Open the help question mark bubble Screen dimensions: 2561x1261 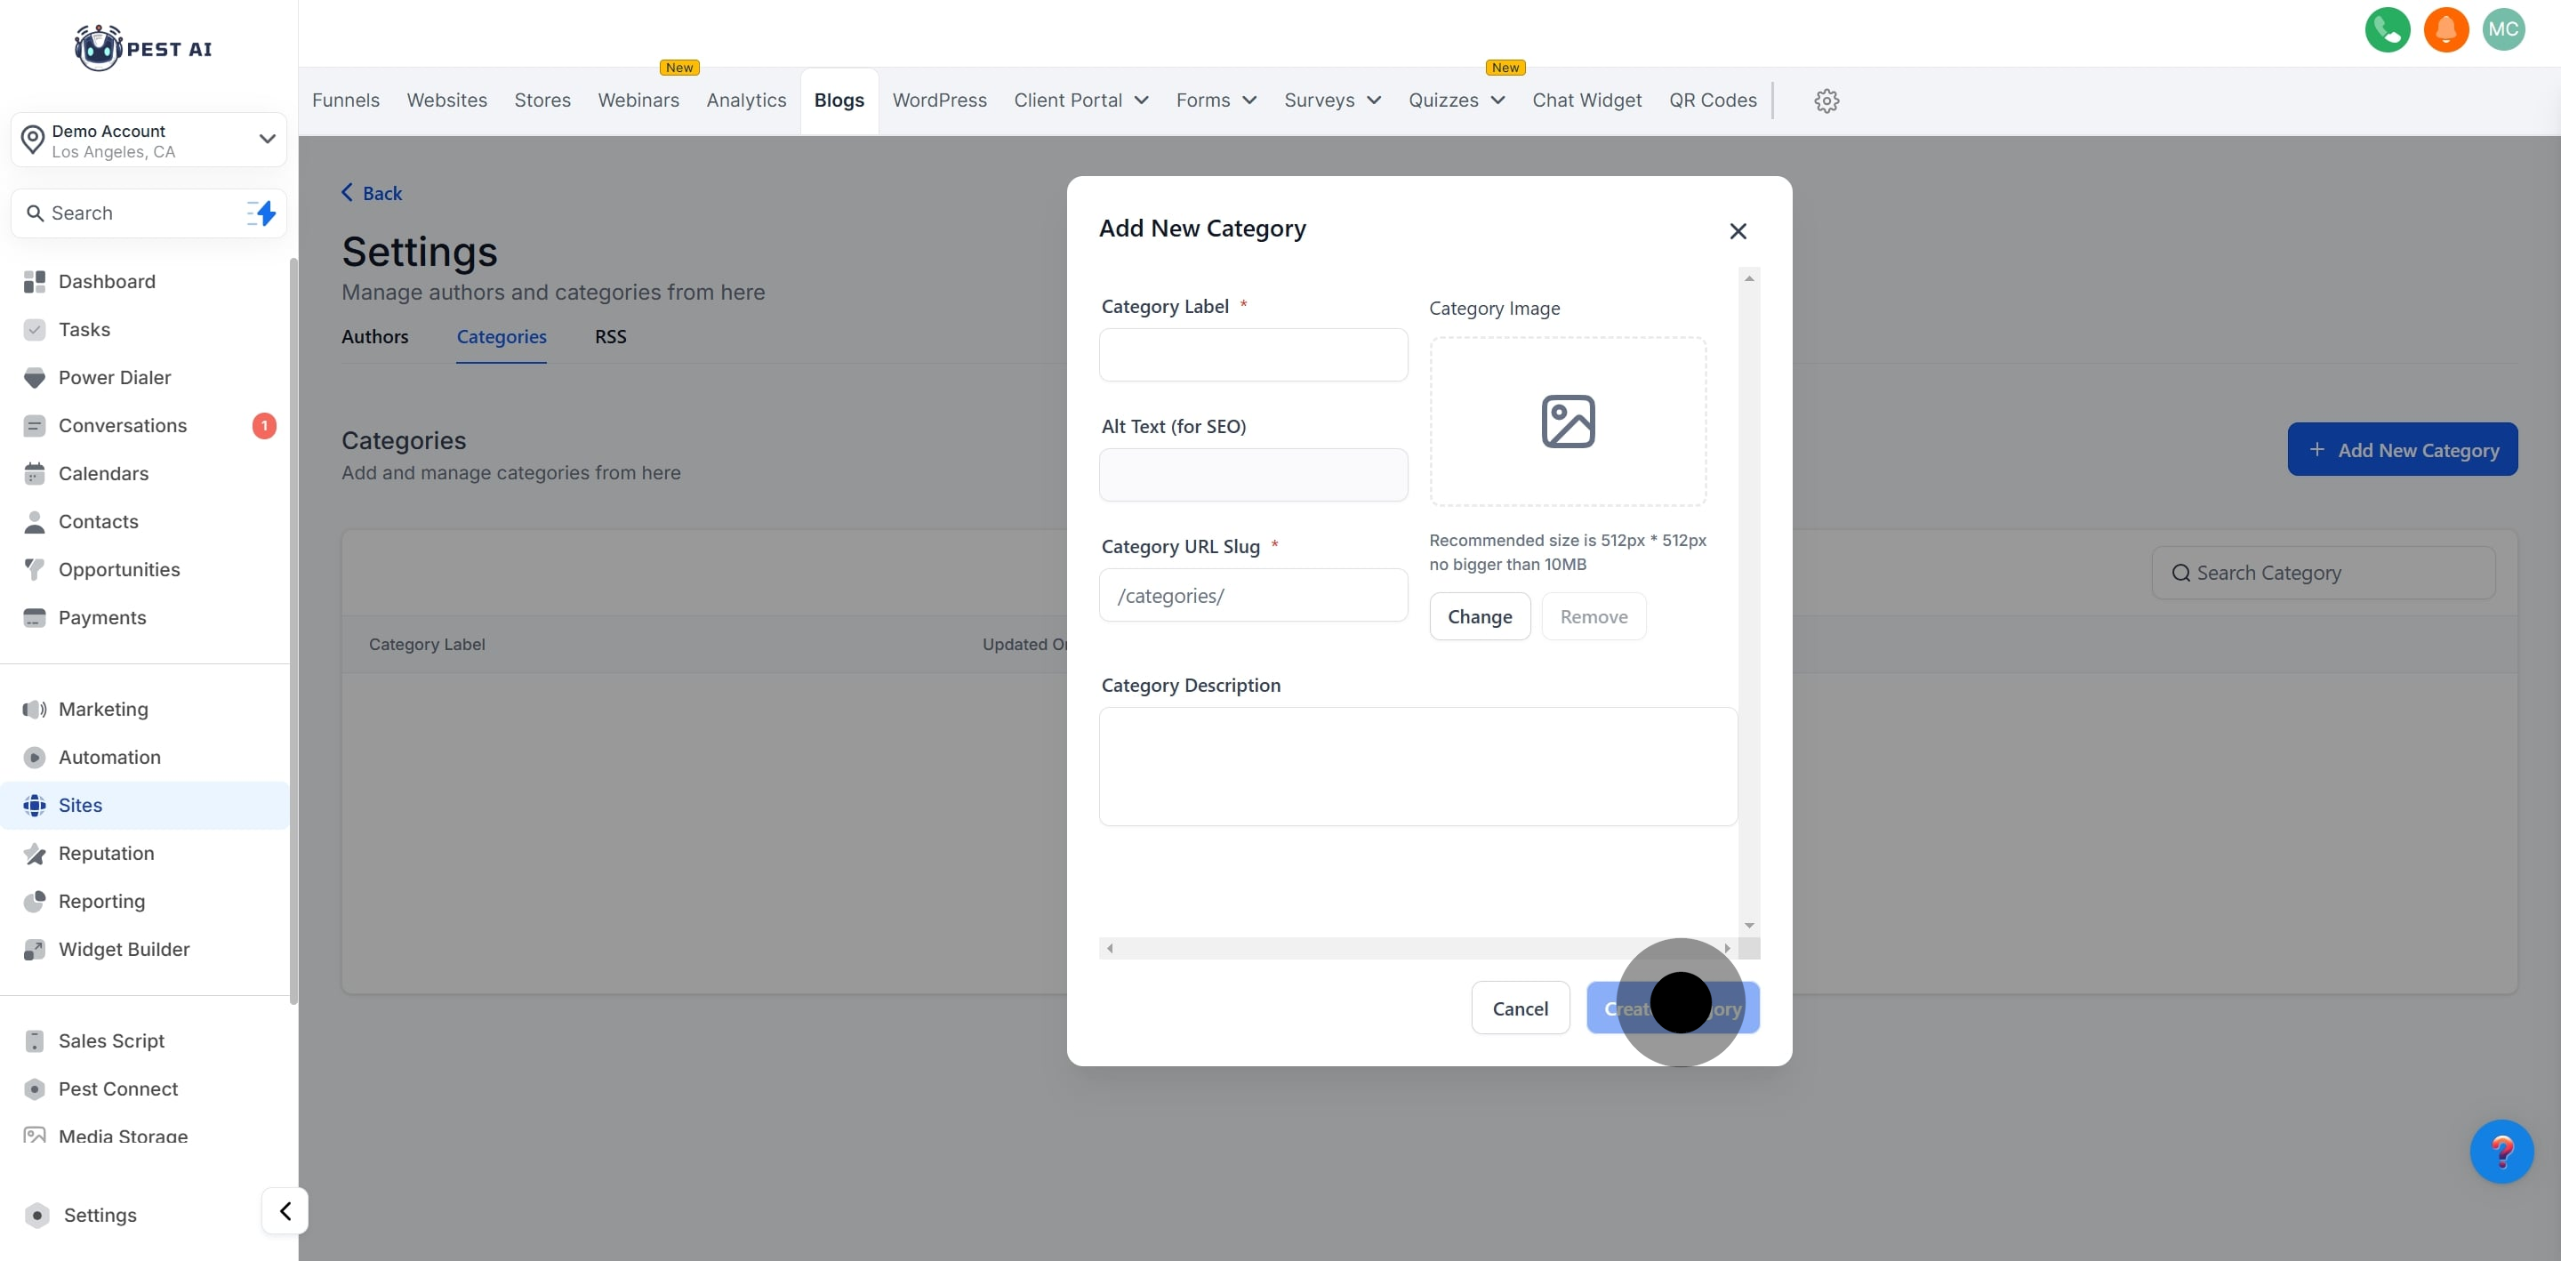[2501, 1151]
